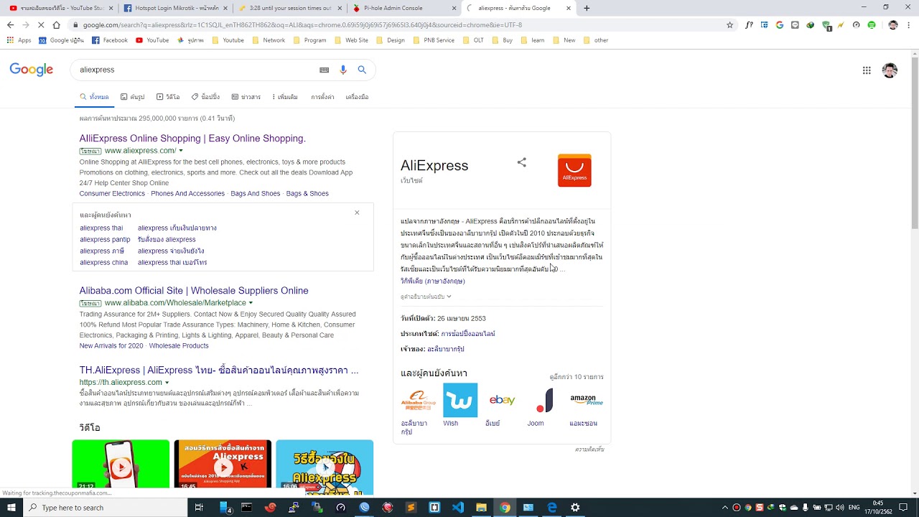Select the News search tab
Viewport: 919px width, 517px height.
[246, 97]
